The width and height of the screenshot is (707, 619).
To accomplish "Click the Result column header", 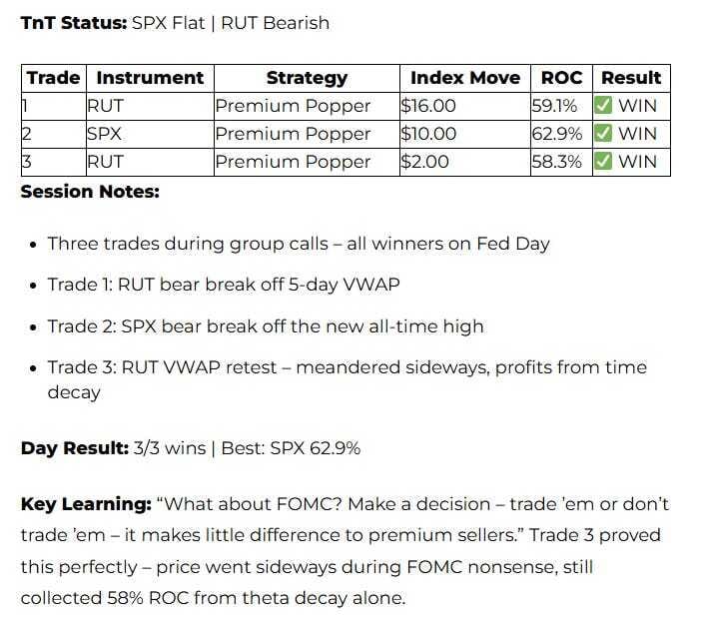I will [x=631, y=78].
